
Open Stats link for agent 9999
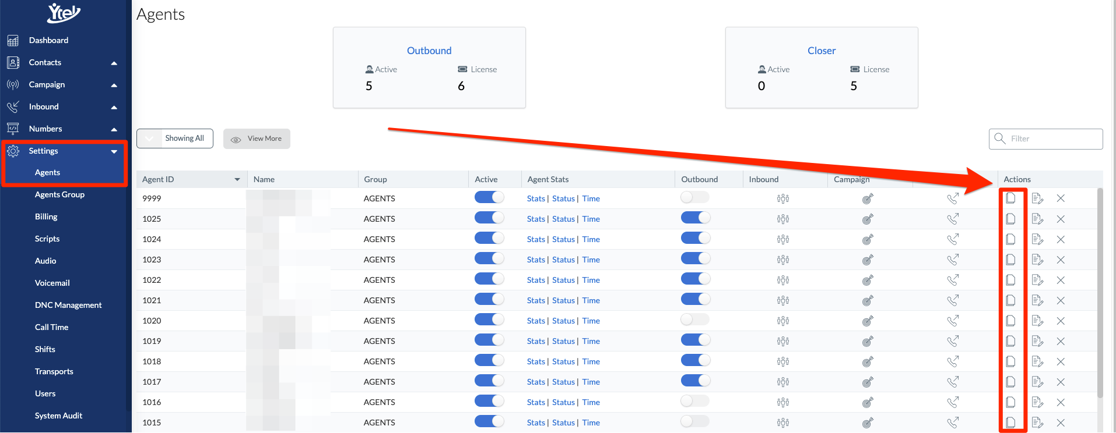tap(536, 198)
